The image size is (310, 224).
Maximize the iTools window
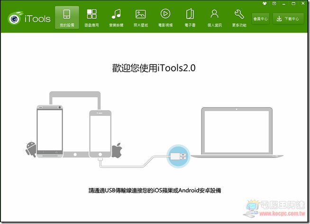click(293, 3)
